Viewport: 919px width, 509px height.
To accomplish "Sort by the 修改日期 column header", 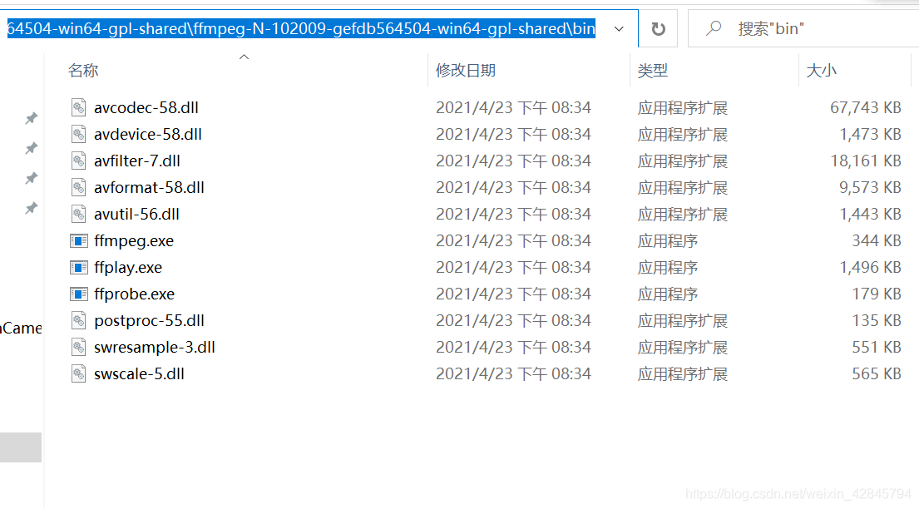I will [x=466, y=71].
